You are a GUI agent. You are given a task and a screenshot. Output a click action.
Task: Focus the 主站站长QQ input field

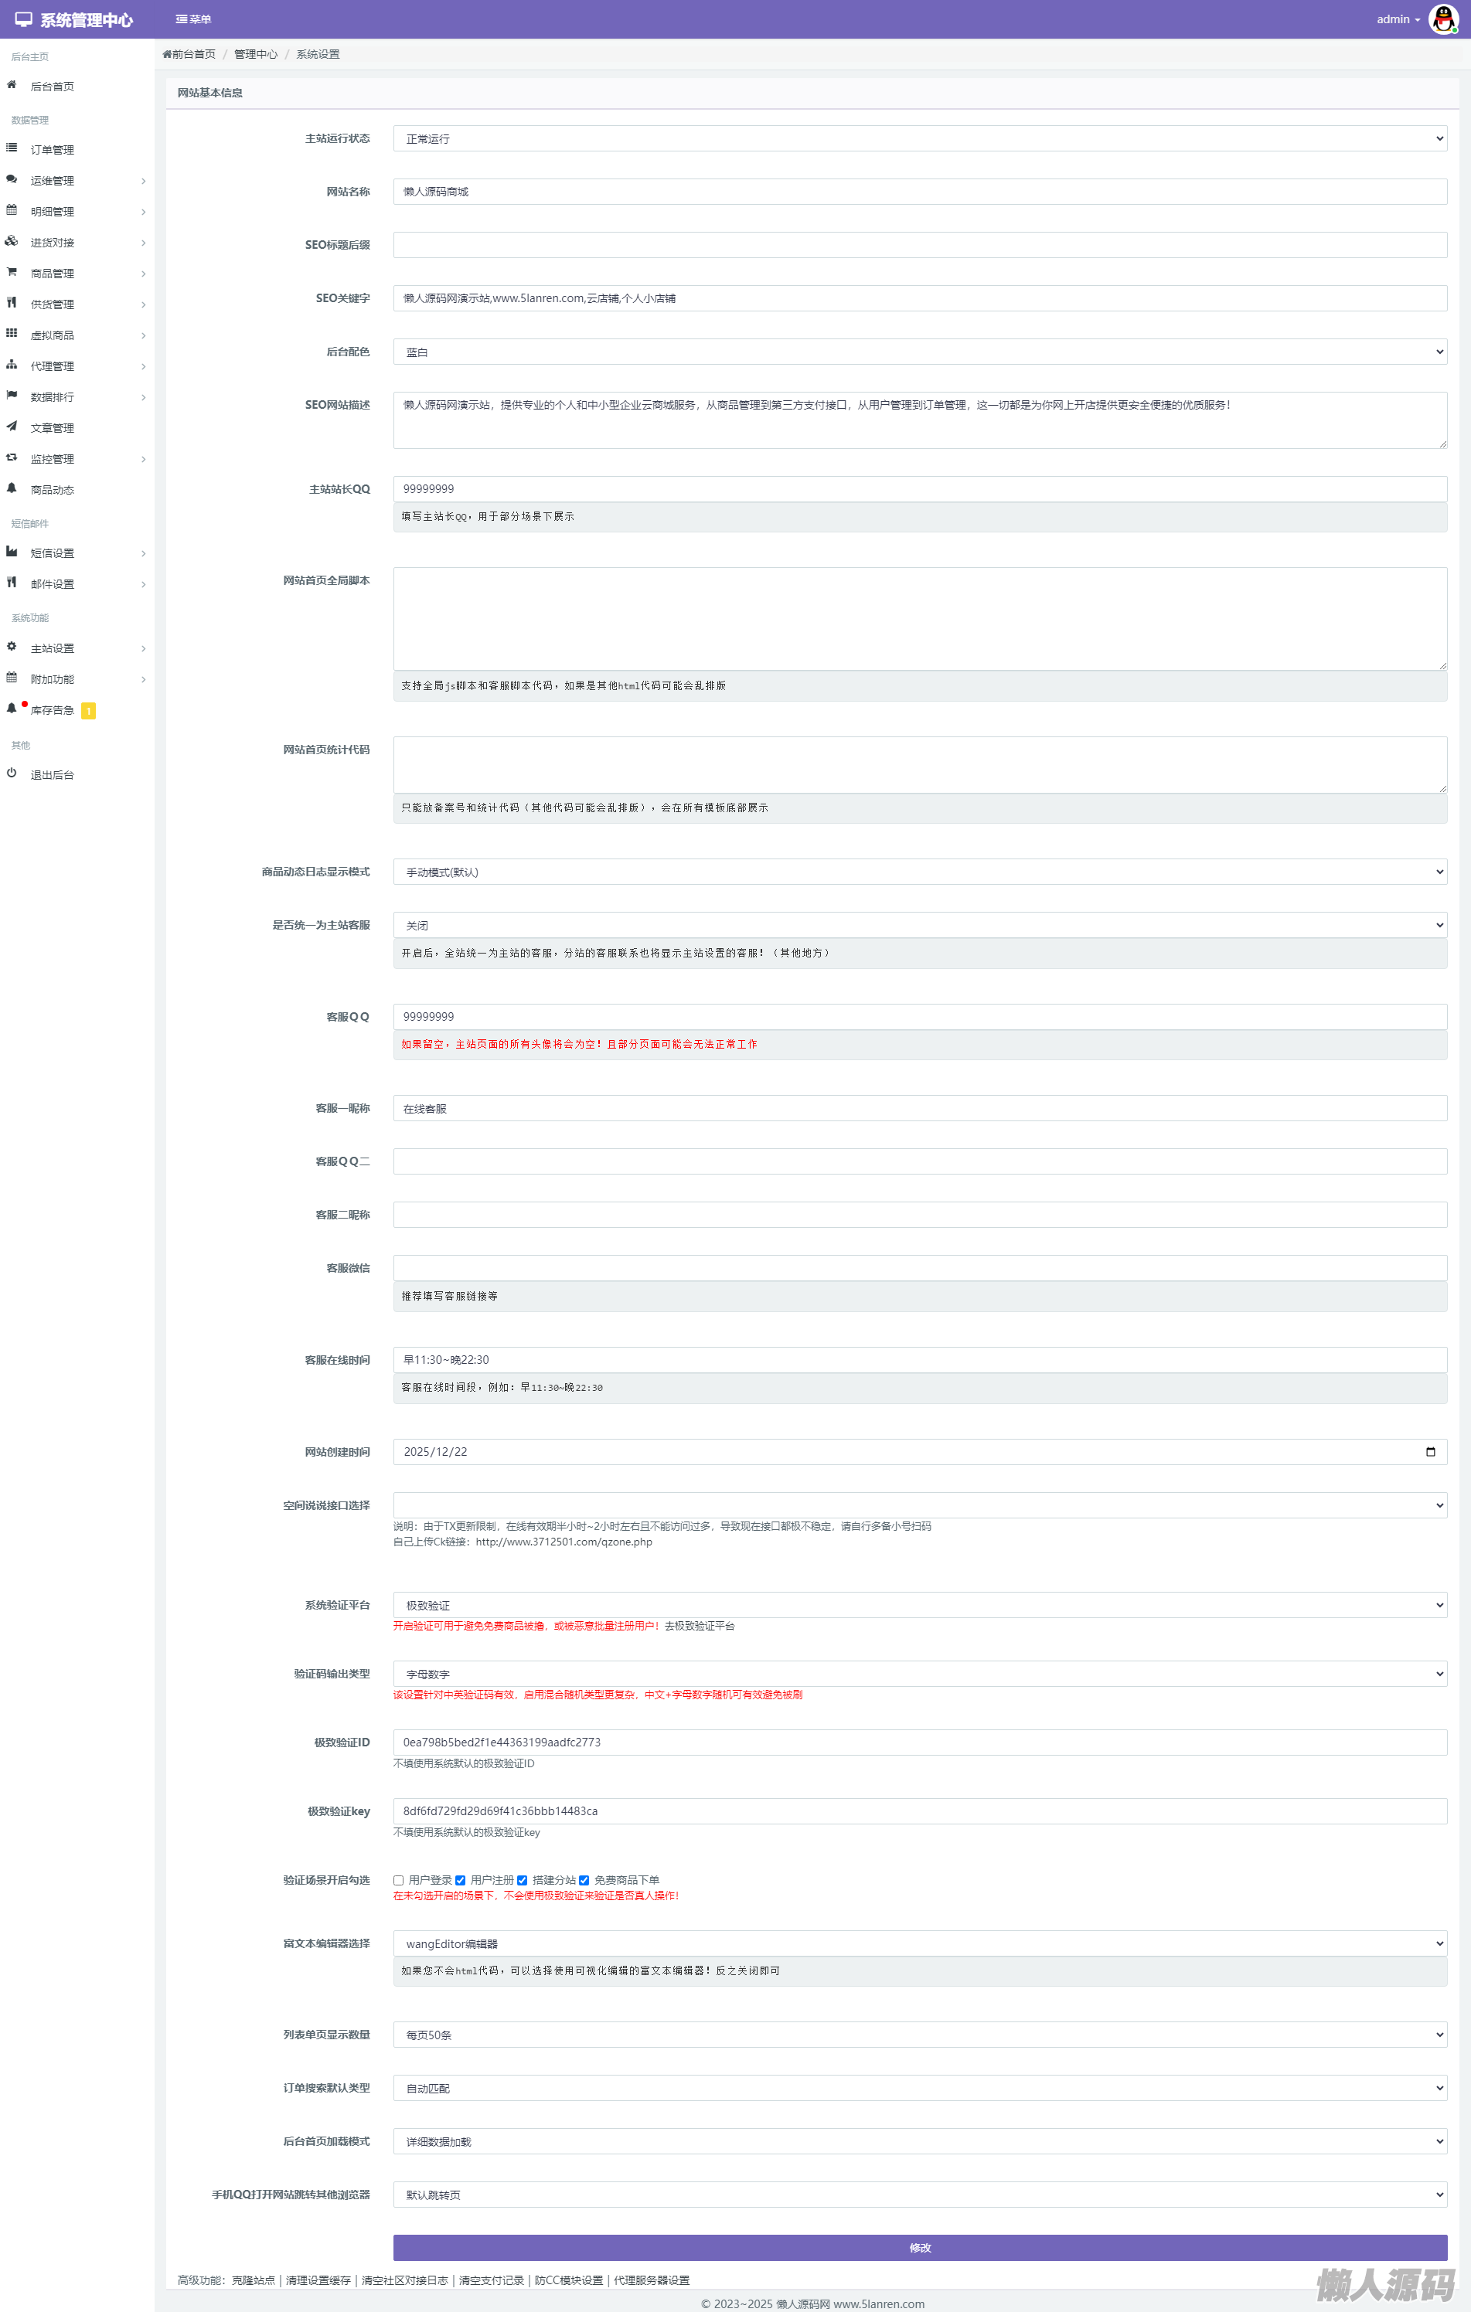920,488
